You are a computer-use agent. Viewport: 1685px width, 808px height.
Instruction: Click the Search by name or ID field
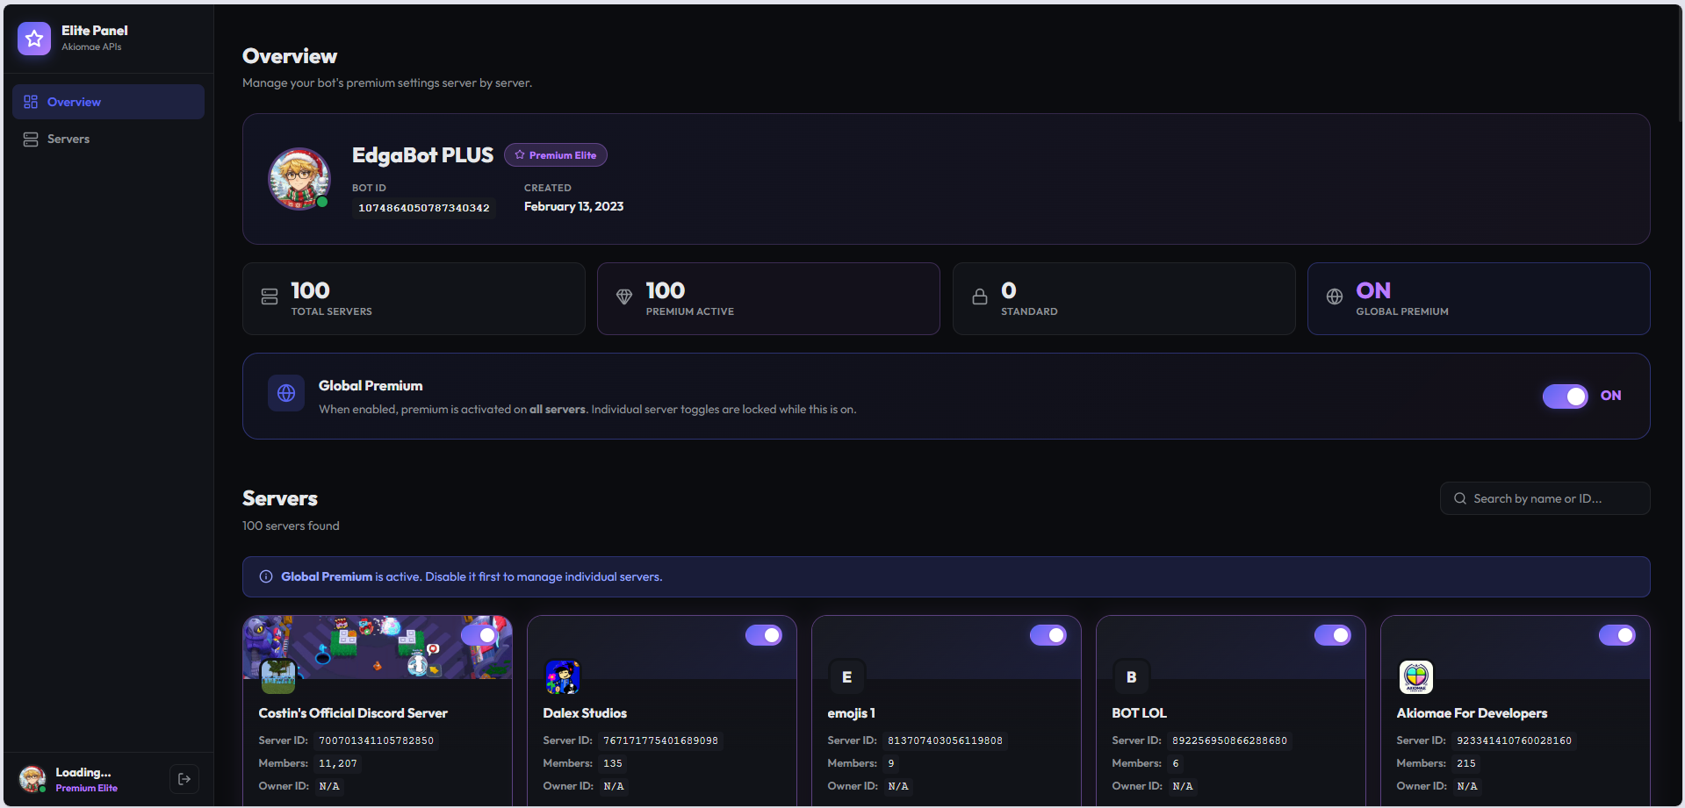(x=1545, y=498)
